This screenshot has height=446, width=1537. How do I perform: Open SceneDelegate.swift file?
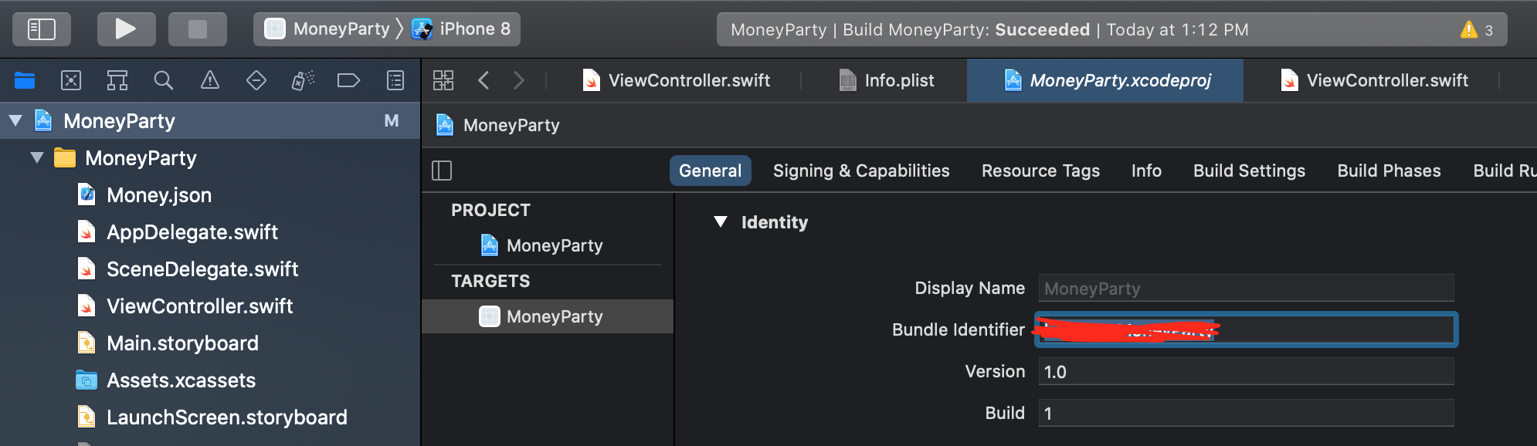pyautogui.click(x=202, y=269)
